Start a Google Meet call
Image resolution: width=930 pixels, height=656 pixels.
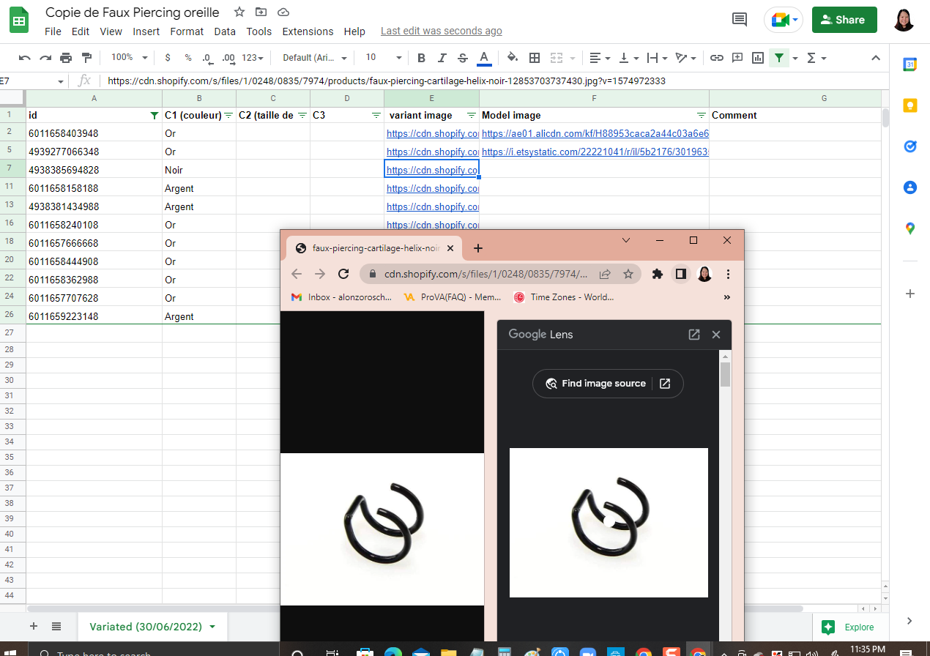(x=784, y=20)
